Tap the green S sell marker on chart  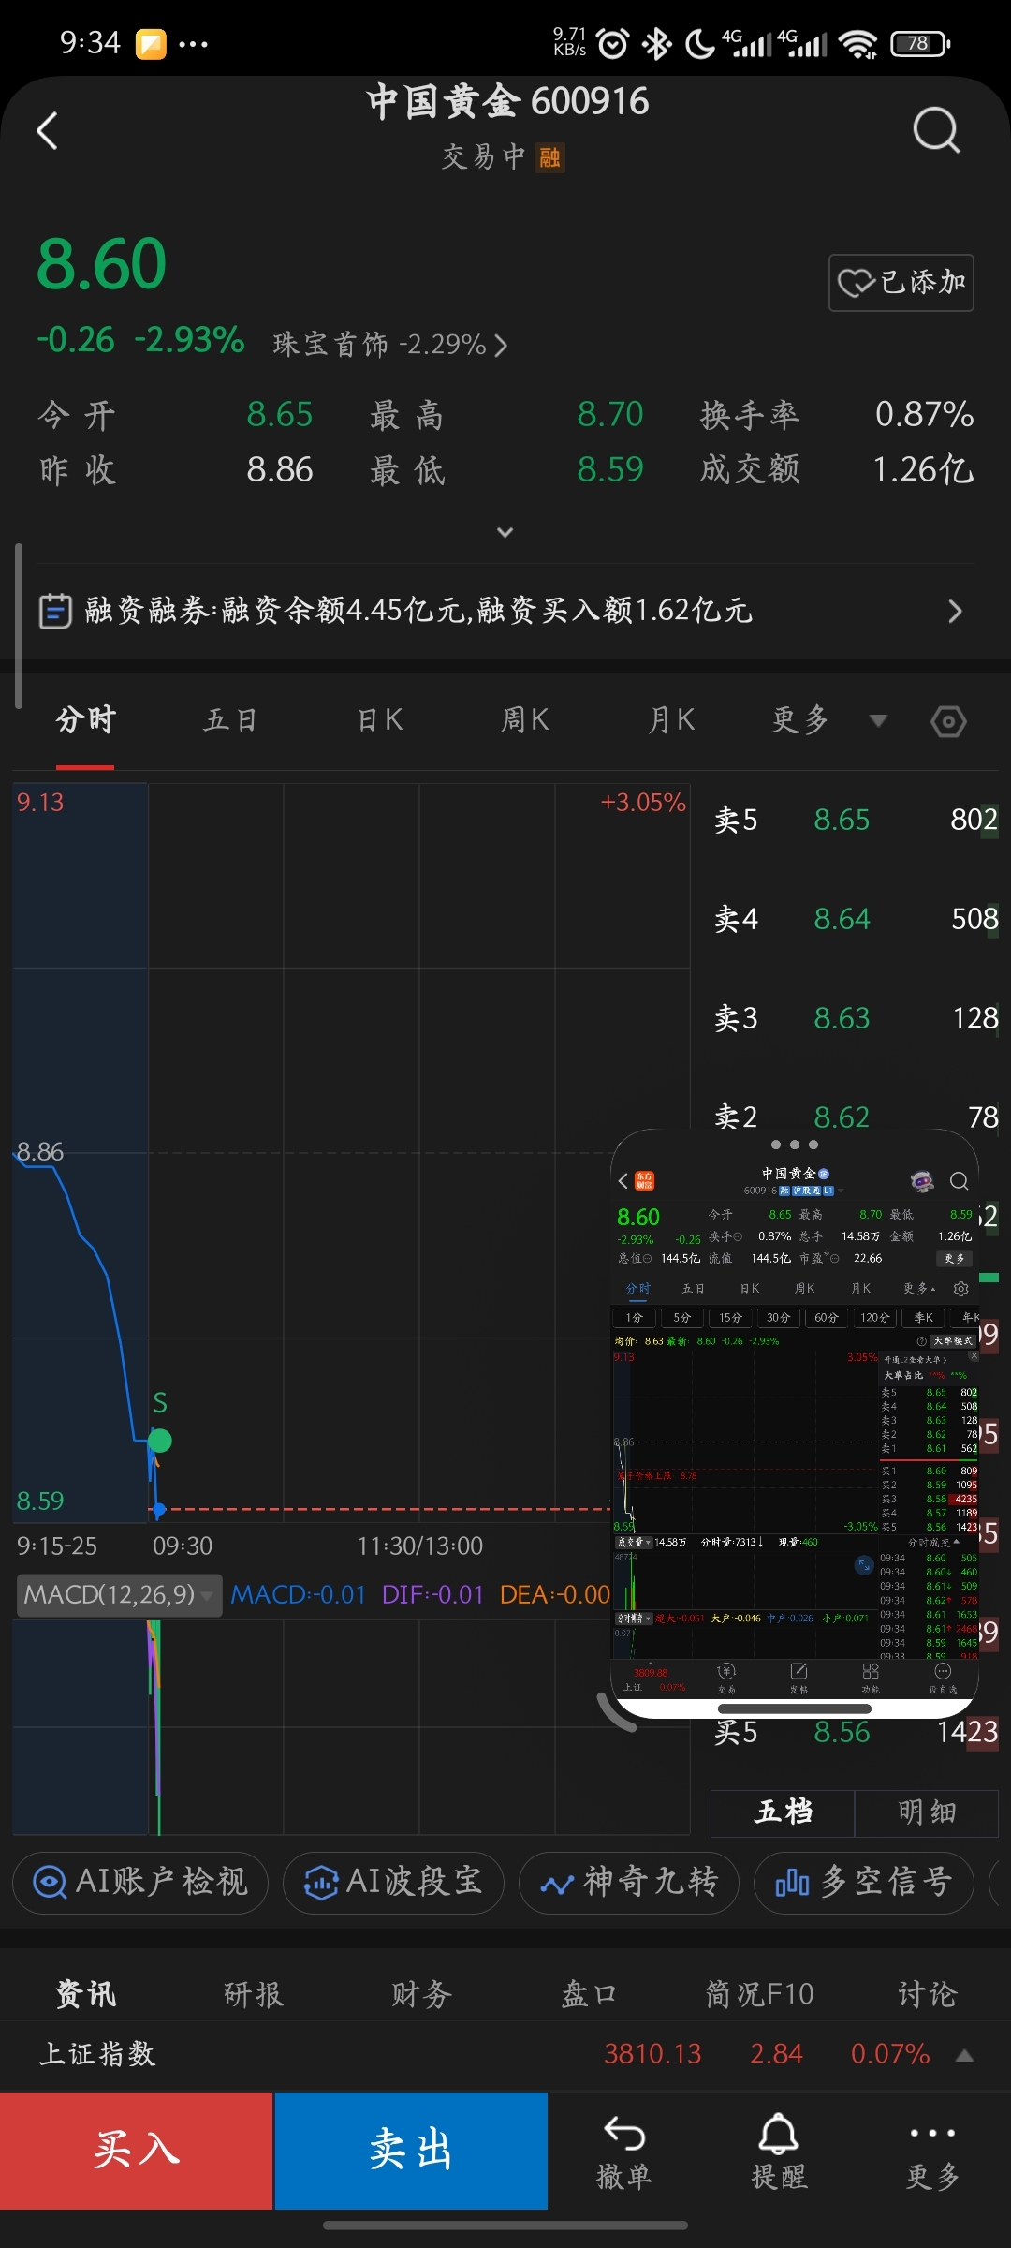(x=160, y=1440)
